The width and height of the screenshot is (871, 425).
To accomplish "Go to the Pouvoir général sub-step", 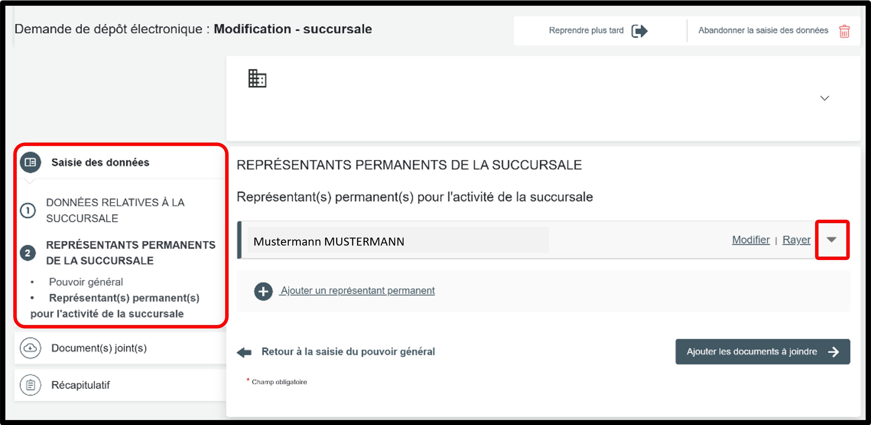I will (86, 282).
